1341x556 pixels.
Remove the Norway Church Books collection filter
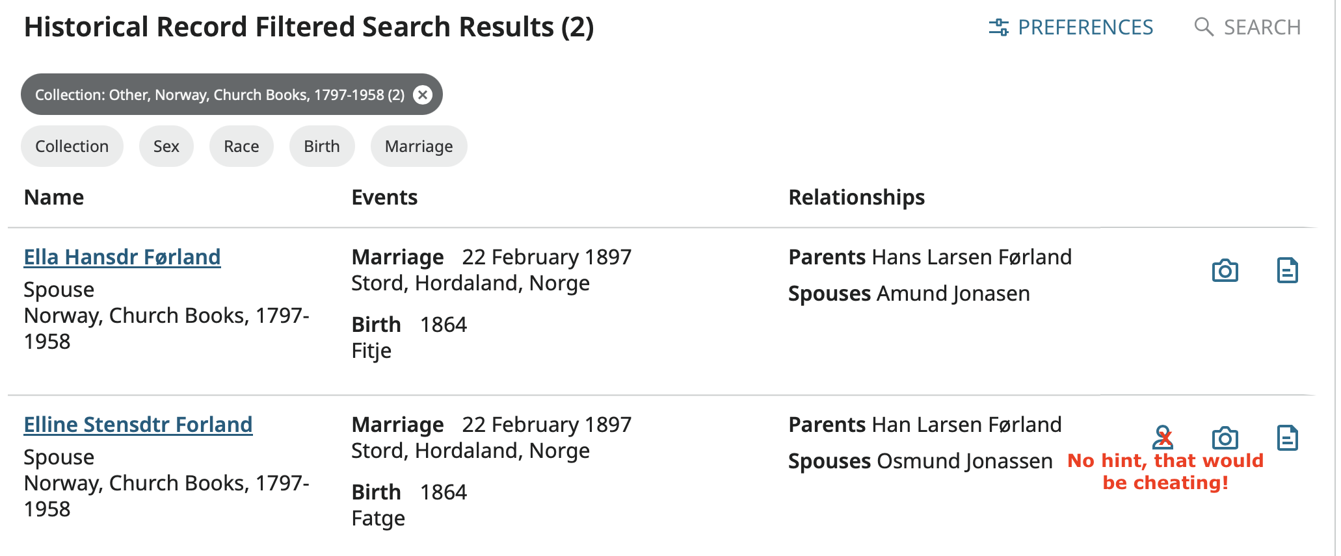tap(423, 95)
